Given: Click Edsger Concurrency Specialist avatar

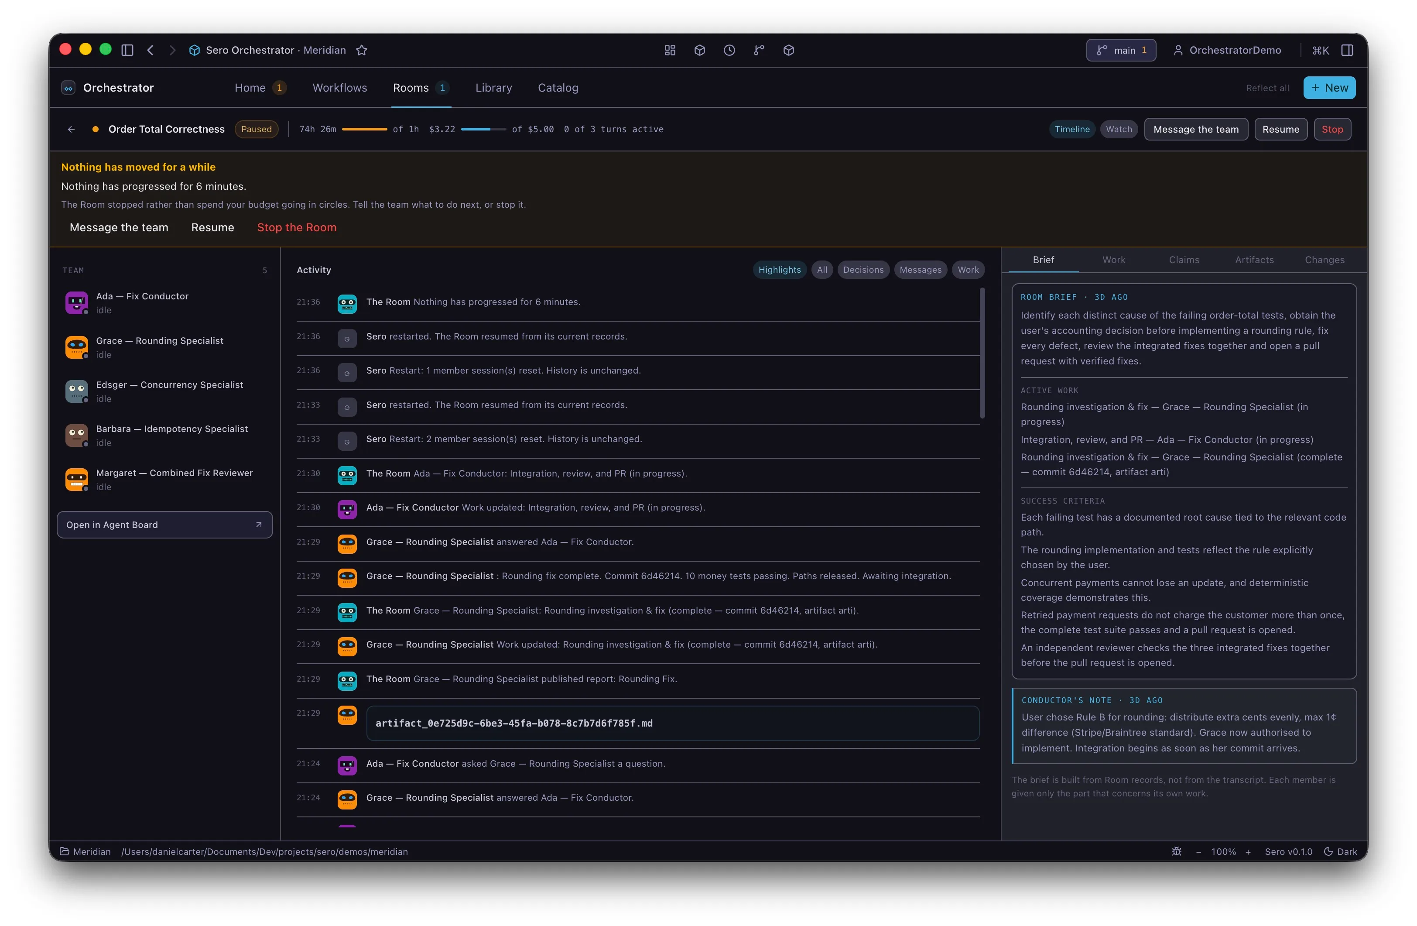Looking at the screenshot, I should click(77, 391).
